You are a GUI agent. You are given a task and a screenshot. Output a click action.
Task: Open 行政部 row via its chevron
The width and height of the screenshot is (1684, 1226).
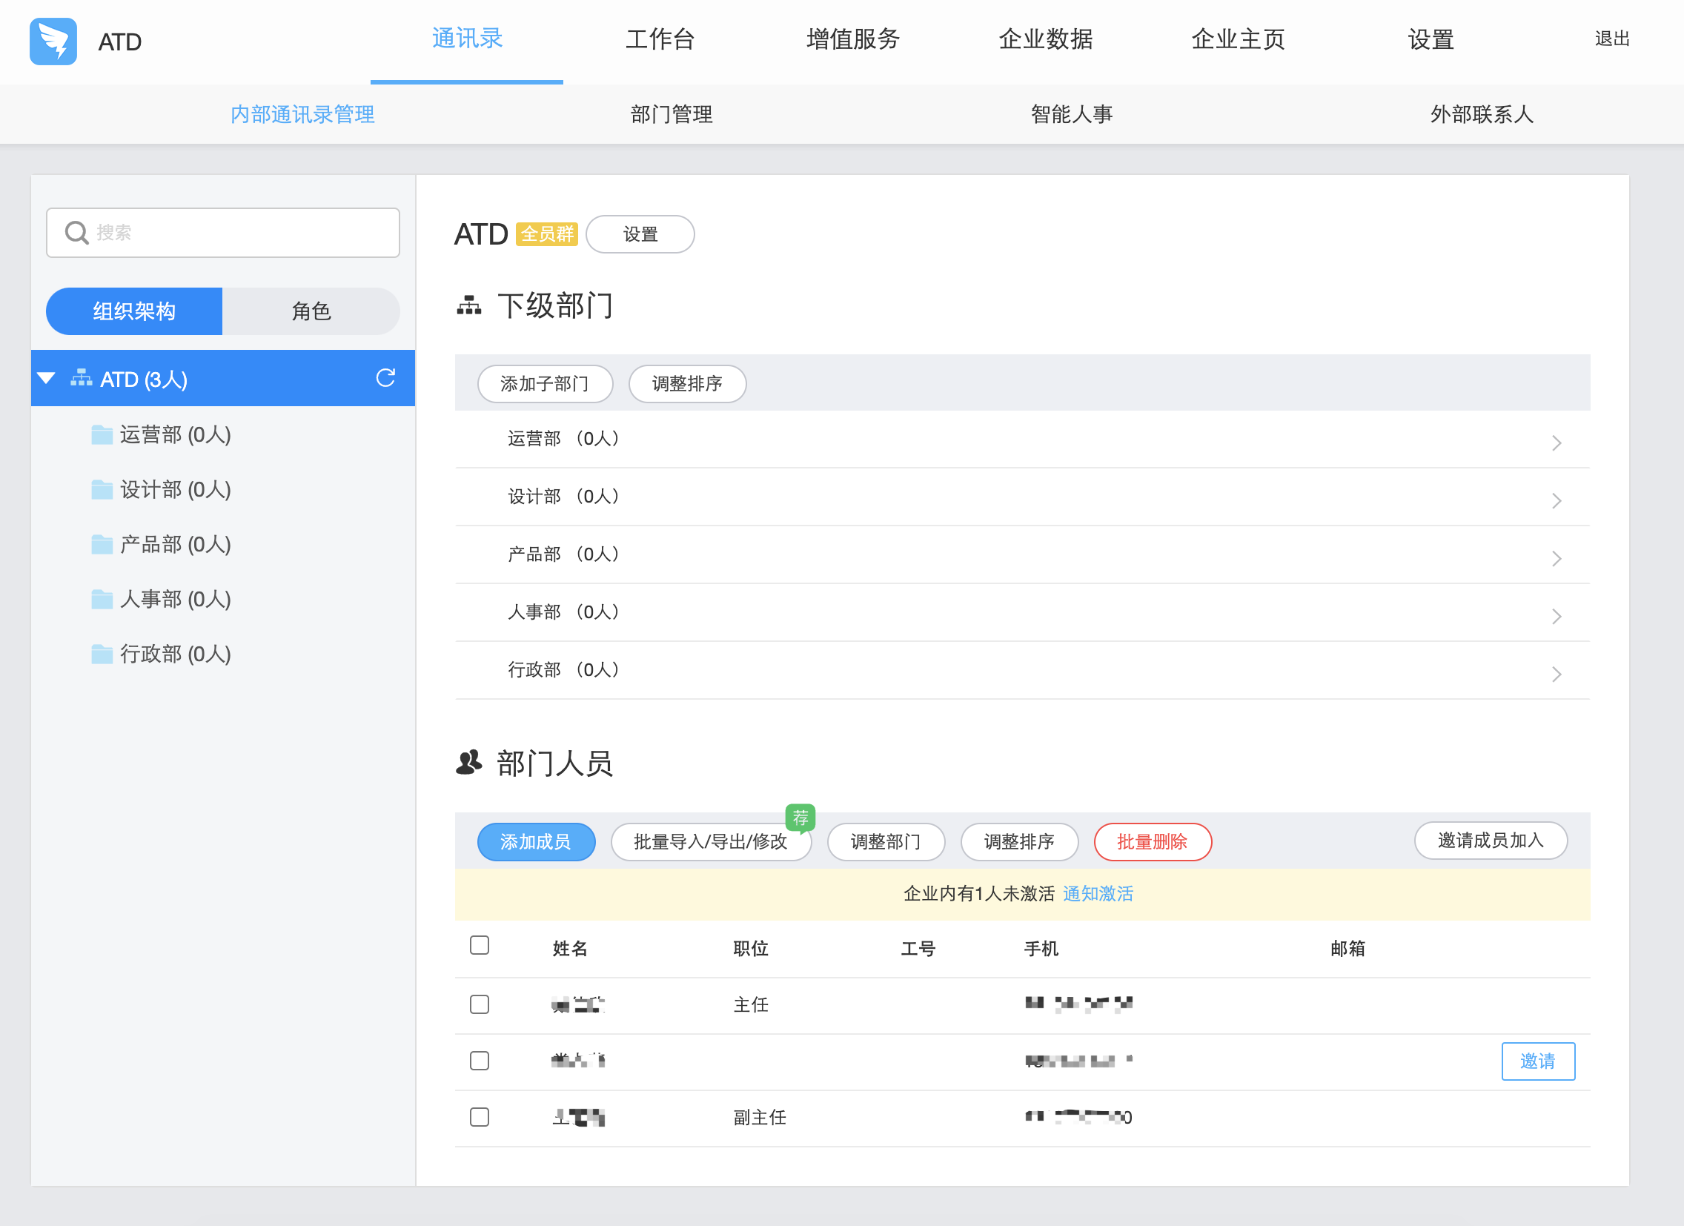tap(1557, 675)
